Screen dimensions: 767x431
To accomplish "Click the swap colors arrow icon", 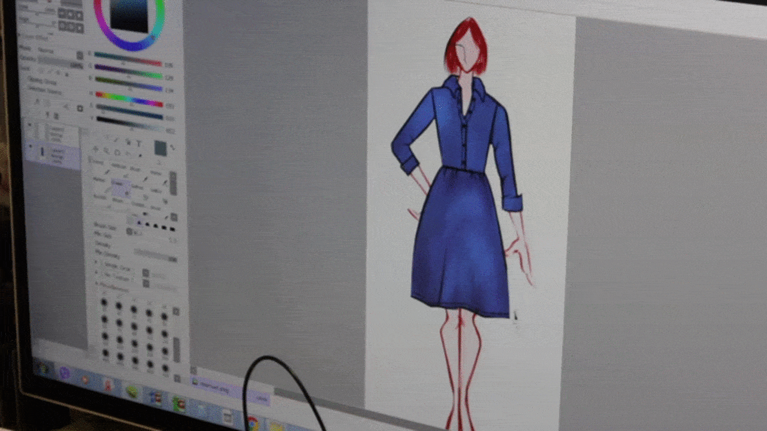I will tap(173, 147).
